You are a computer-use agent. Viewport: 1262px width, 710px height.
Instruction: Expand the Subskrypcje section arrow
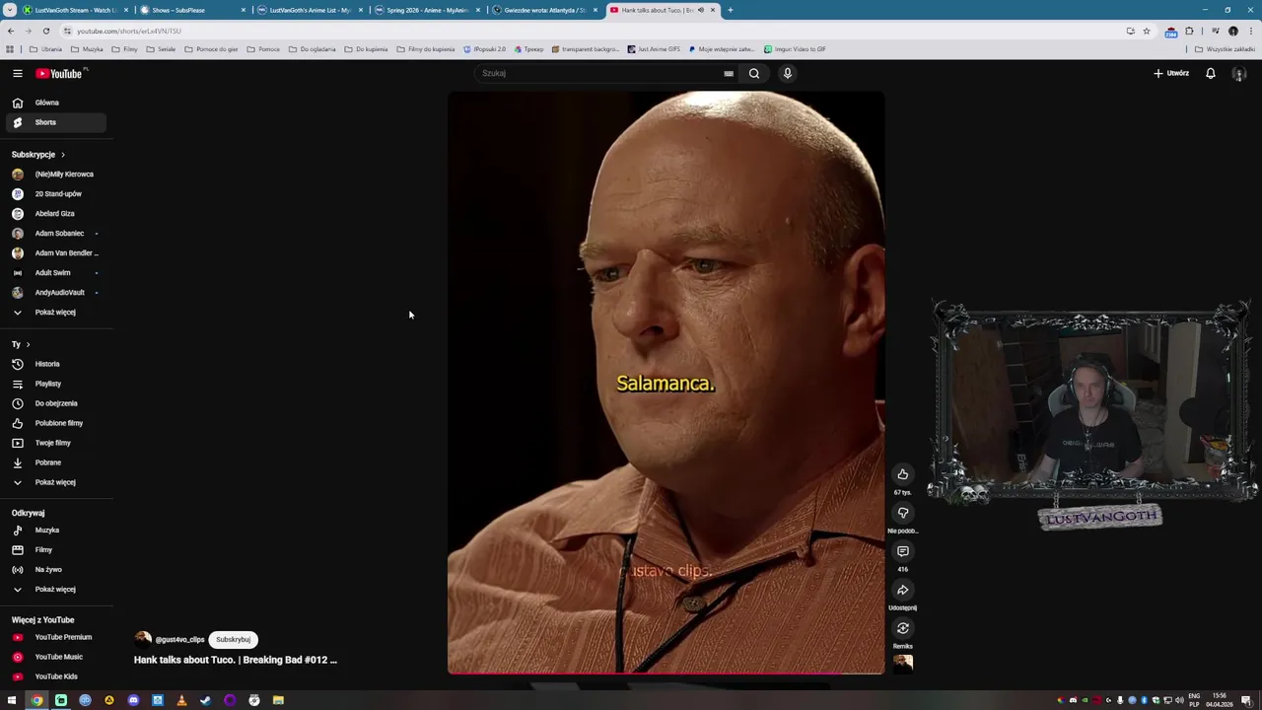62,155
